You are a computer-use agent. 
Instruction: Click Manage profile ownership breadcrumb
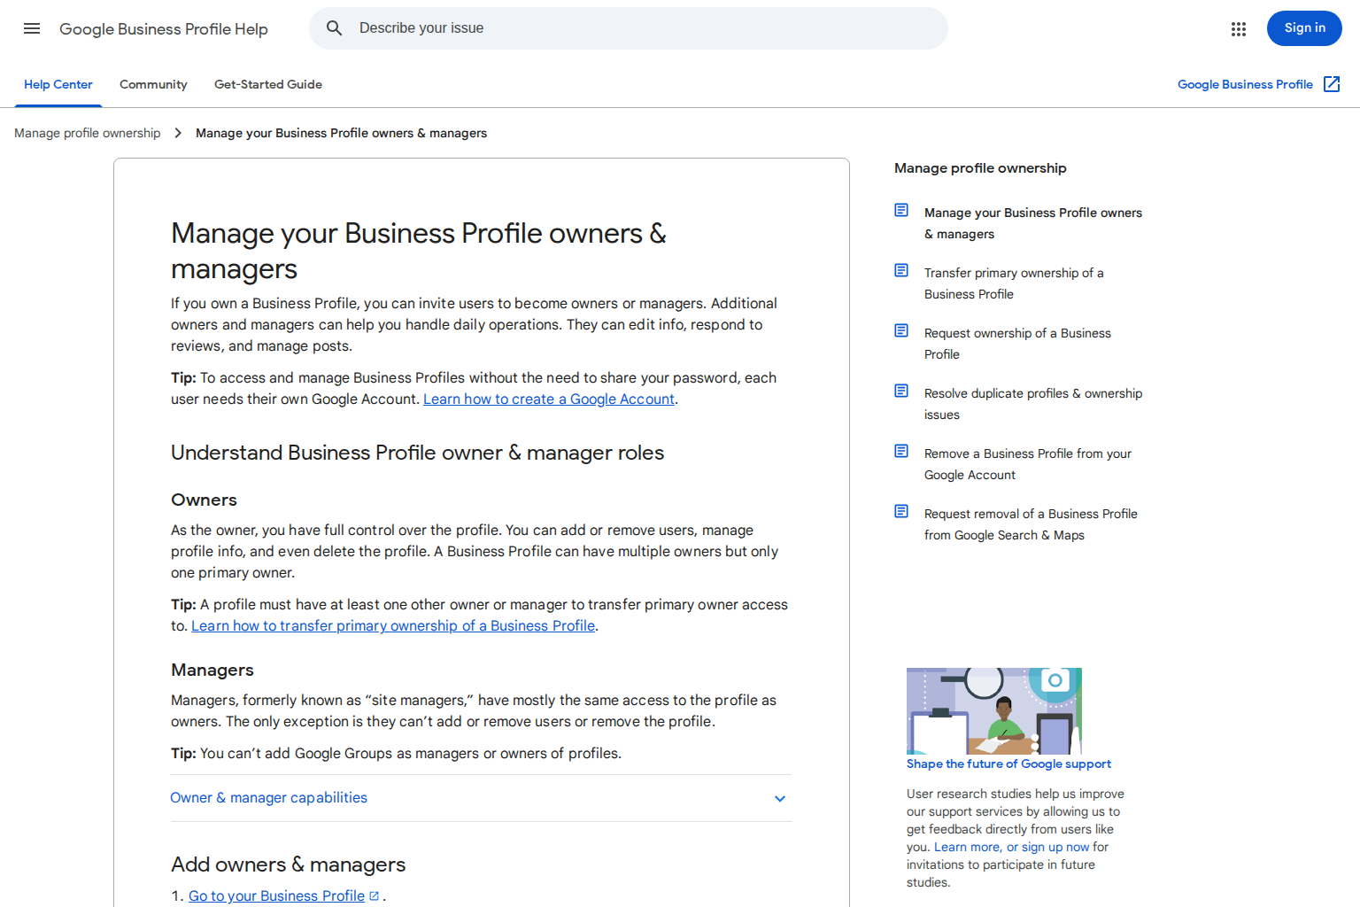pos(88,133)
